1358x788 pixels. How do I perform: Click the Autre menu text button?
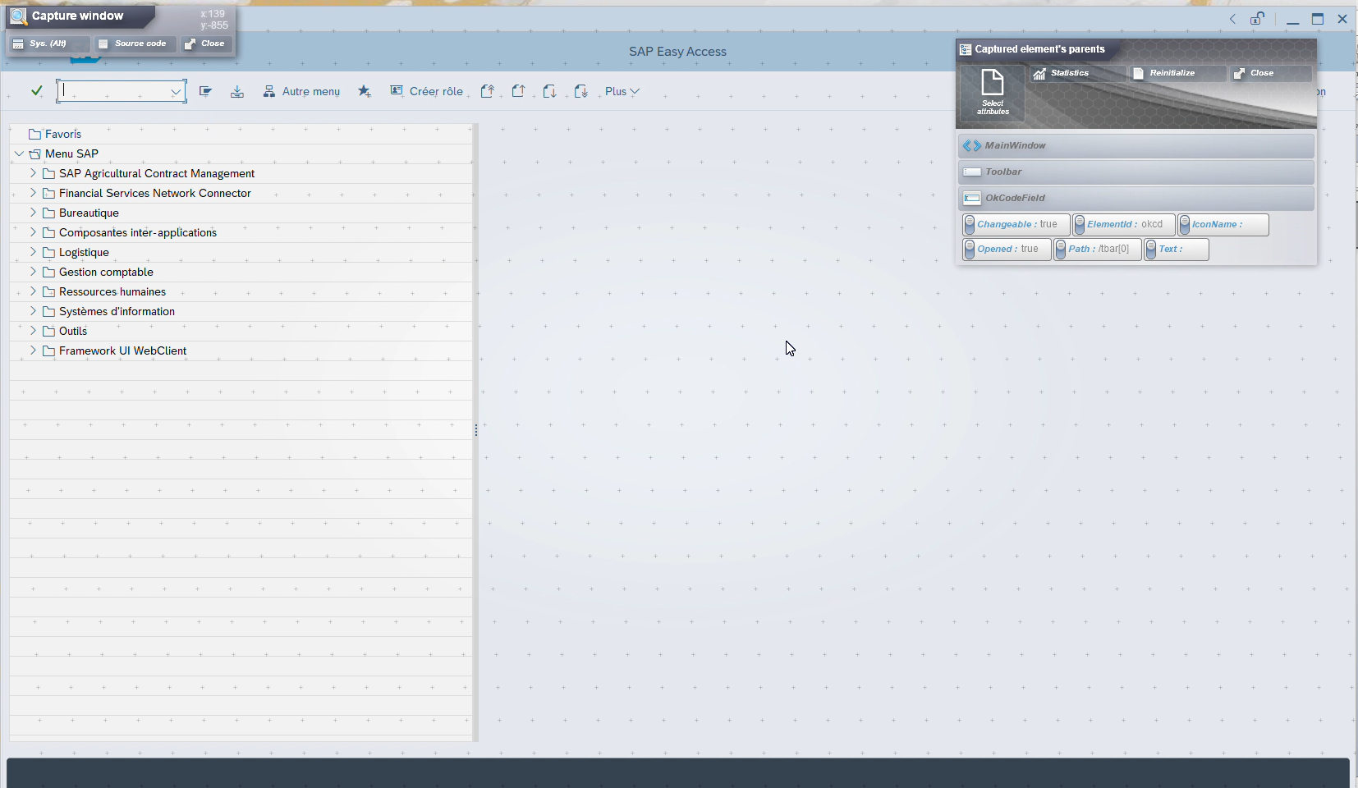311,91
